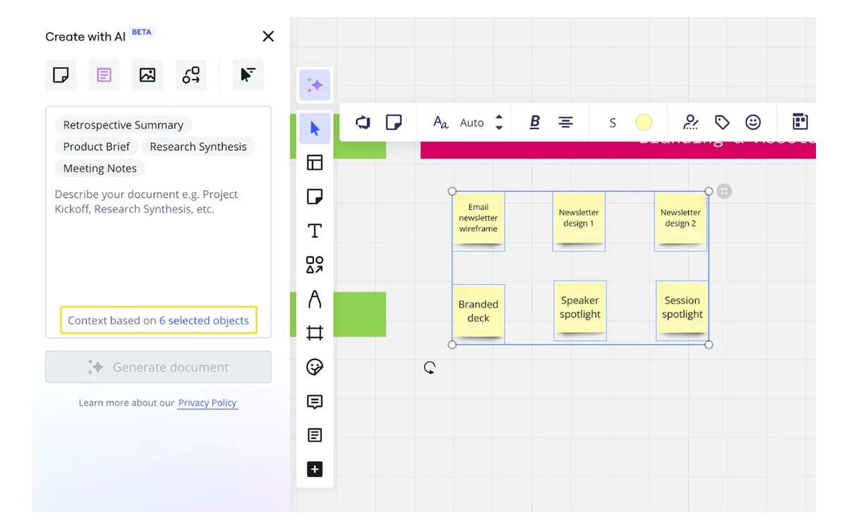This screenshot has width=847, height=529.
Task: Choose the Select arrow tool
Action: pos(315,128)
